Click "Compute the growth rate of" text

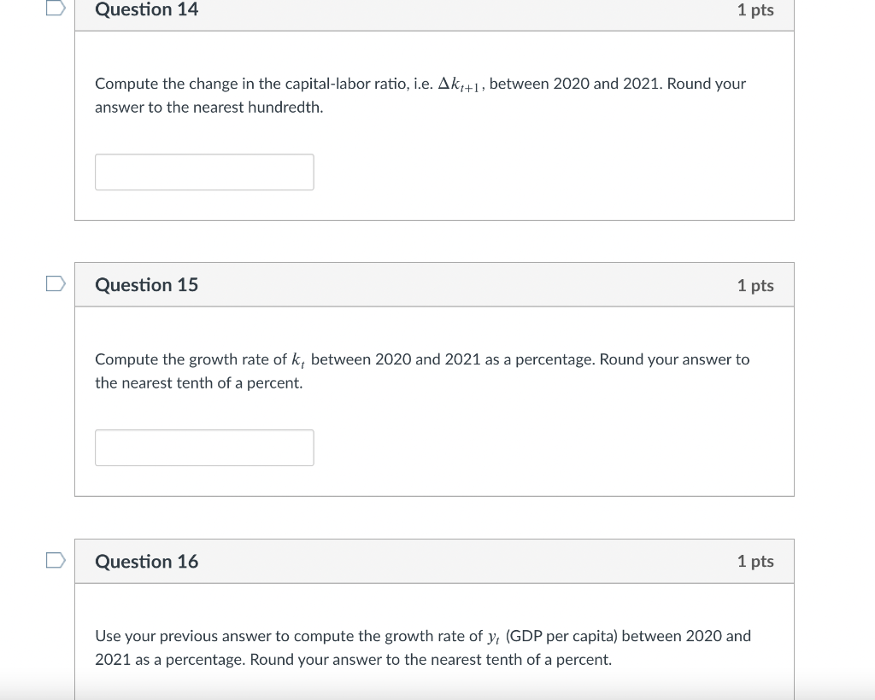coord(191,359)
